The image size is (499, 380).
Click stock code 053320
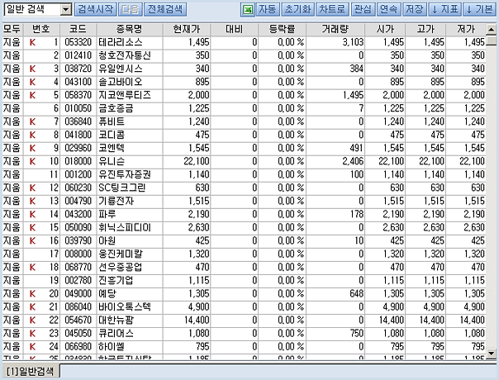tap(78, 42)
